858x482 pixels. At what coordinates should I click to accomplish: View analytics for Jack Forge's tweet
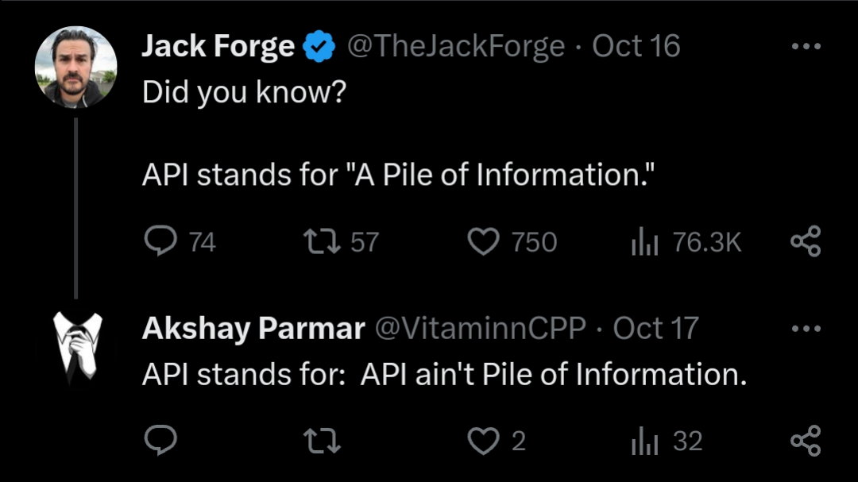click(x=644, y=242)
